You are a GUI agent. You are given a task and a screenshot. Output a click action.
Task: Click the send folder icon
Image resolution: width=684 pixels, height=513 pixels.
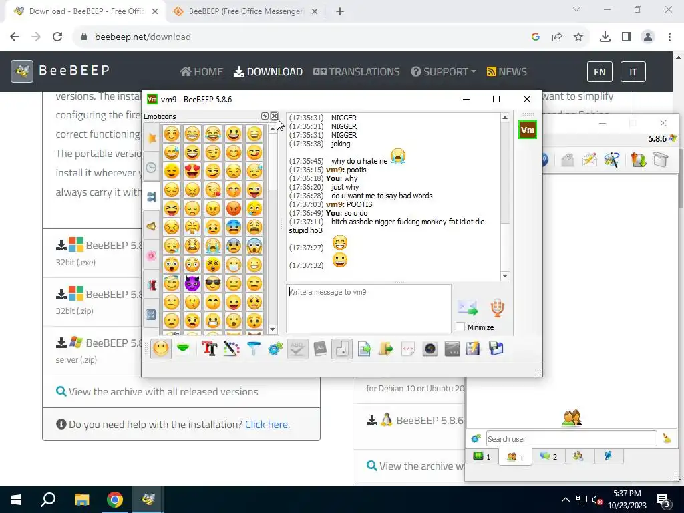[385, 349]
